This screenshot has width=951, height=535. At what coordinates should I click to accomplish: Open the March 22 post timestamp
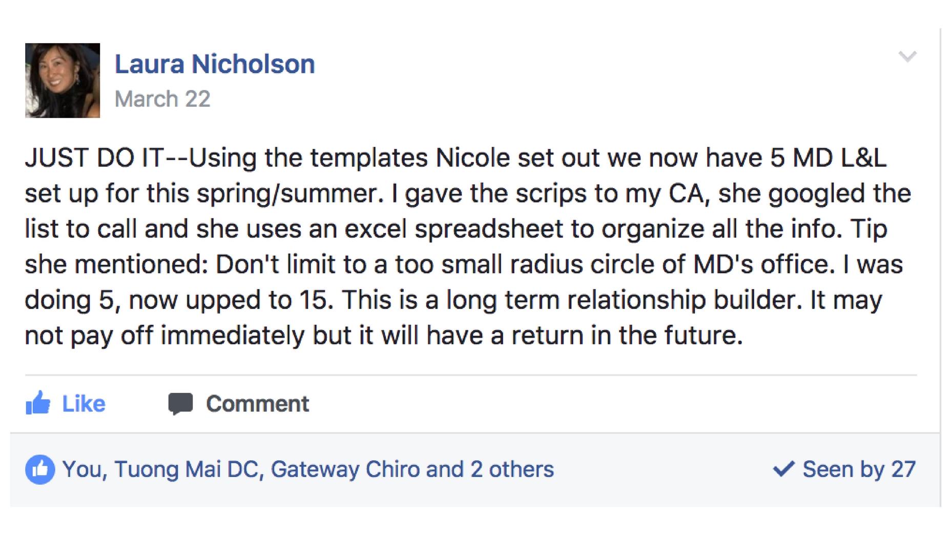pos(162,99)
